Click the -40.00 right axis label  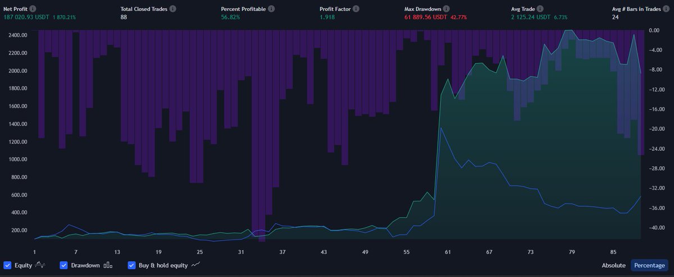656,228
